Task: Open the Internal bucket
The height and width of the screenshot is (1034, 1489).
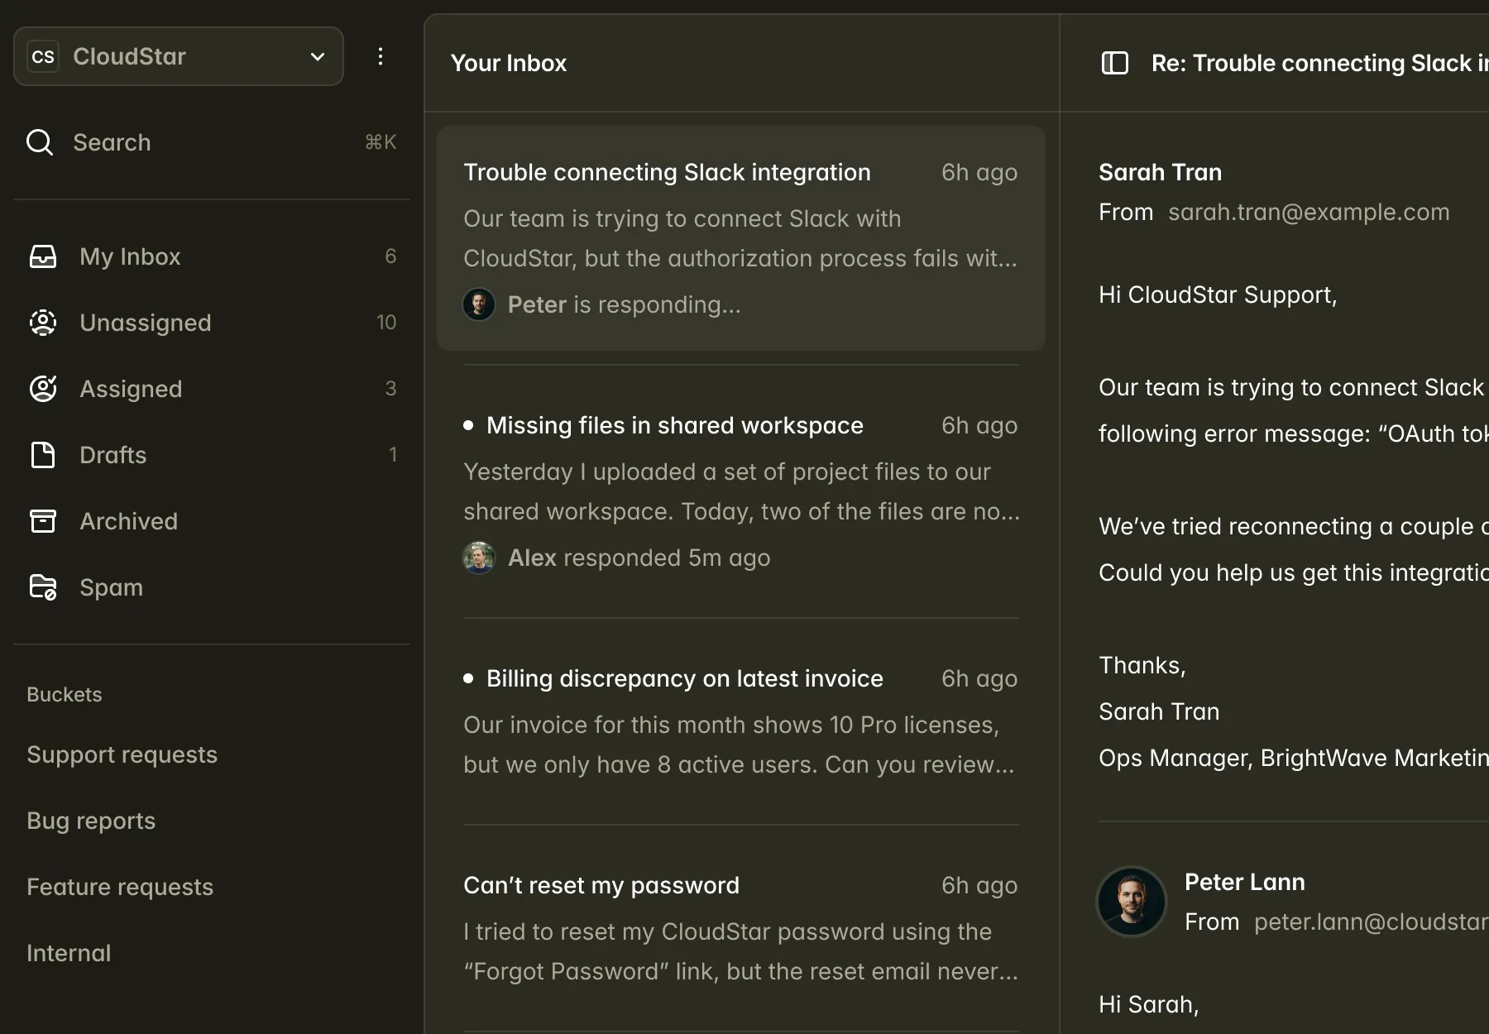Action: [69, 952]
